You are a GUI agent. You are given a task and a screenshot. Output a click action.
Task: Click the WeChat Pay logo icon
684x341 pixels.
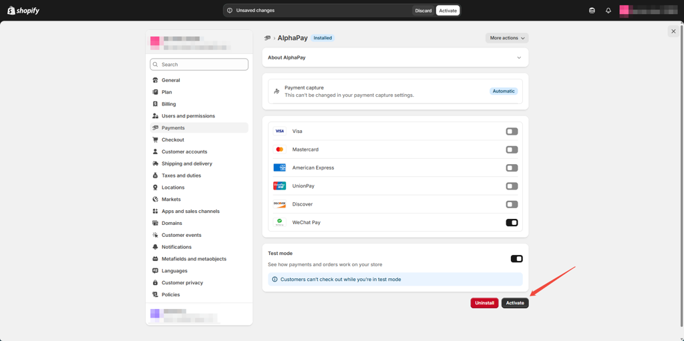[279, 222]
